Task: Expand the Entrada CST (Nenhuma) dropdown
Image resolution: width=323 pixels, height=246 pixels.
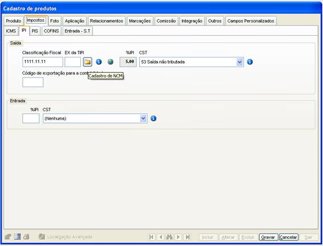Action: 143,118
